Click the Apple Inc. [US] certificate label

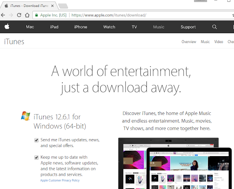(53, 15)
